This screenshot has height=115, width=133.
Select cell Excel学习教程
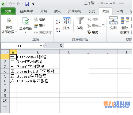coord(38,66)
